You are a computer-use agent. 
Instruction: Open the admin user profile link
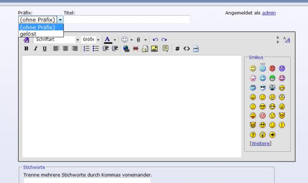[x=269, y=13]
